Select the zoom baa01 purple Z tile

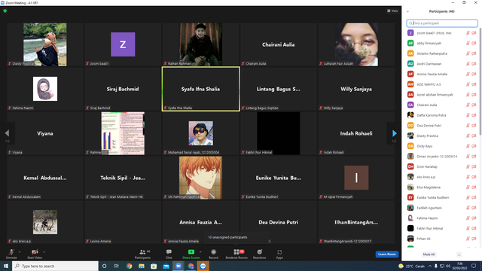[123, 44]
